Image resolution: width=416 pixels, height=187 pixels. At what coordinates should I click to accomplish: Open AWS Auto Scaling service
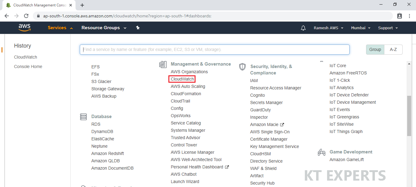click(x=188, y=86)
